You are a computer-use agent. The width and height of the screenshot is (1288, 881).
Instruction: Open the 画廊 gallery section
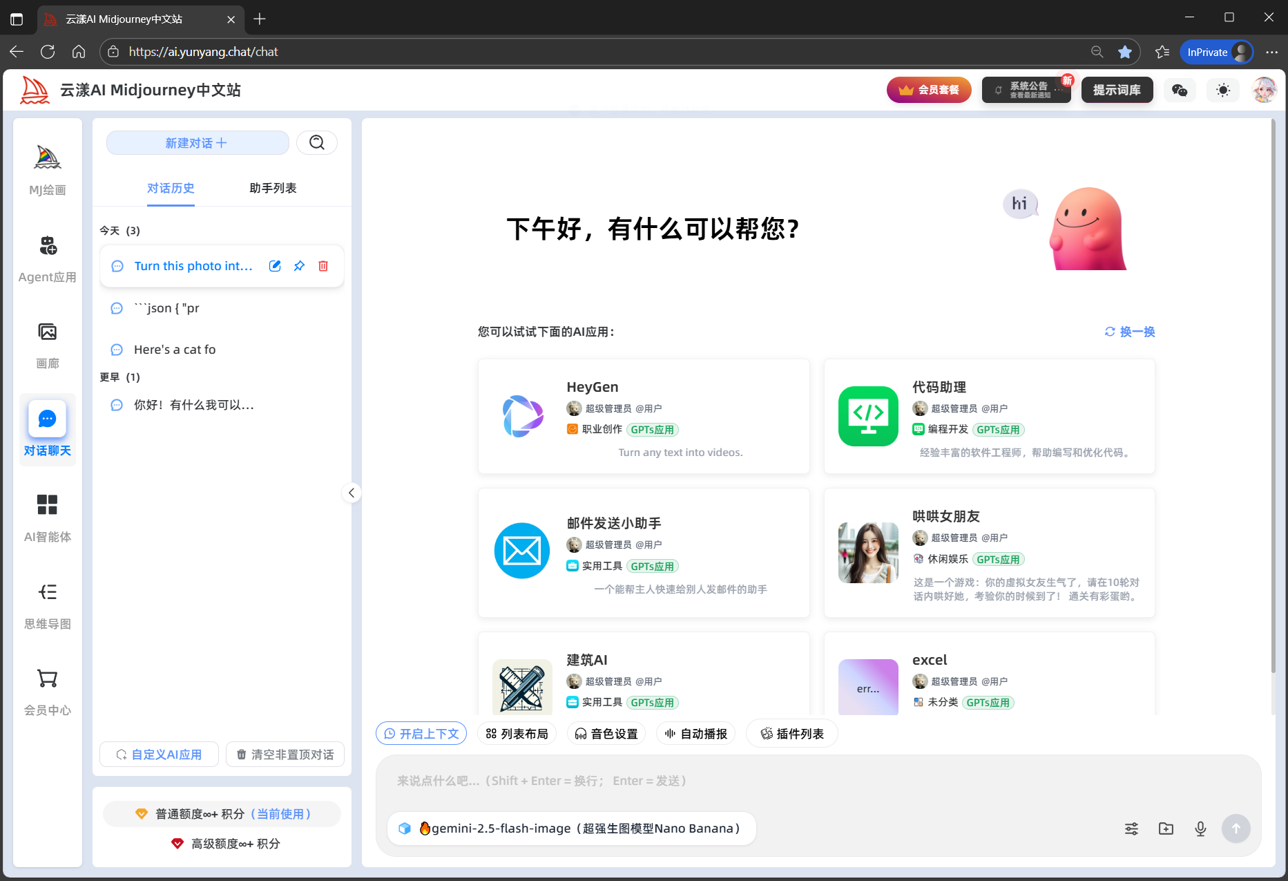point(47,344)
